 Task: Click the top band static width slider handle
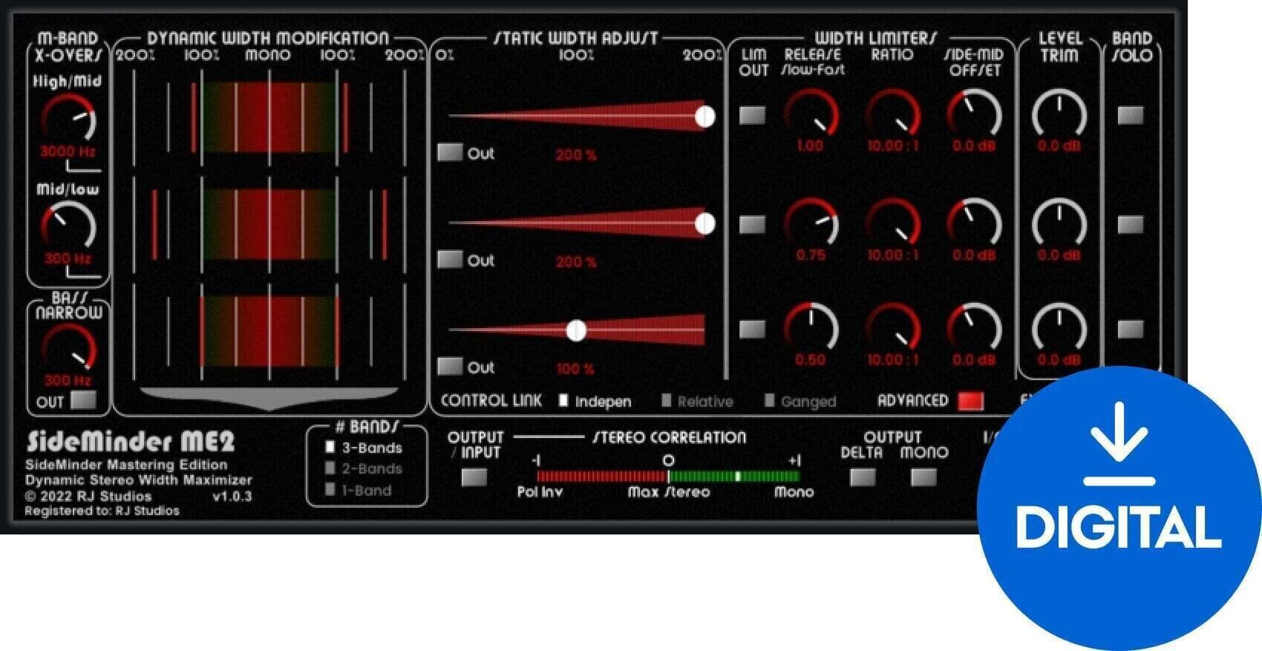tap(705, 116)
